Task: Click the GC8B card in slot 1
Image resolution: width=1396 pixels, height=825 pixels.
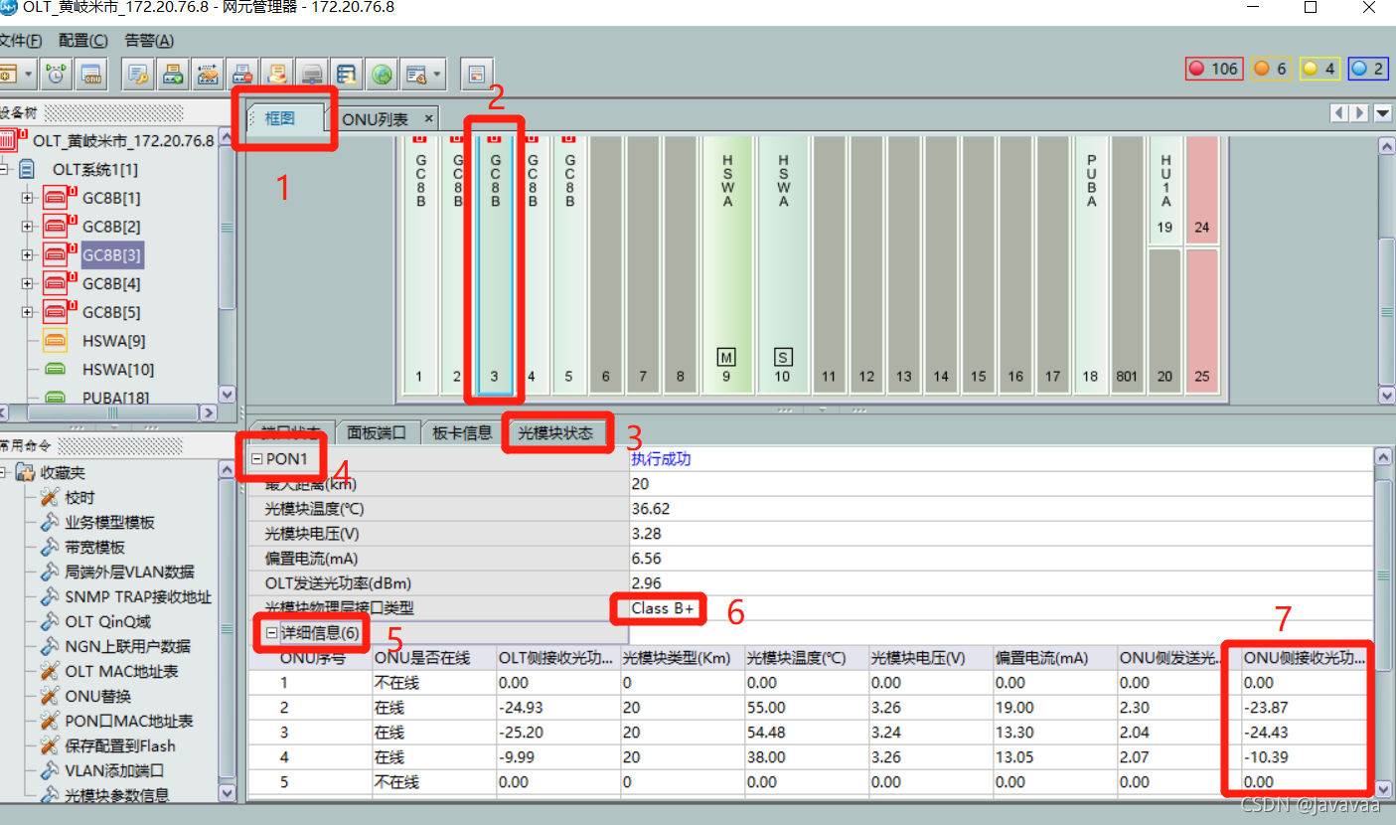Action: click(x=419, y=264)
